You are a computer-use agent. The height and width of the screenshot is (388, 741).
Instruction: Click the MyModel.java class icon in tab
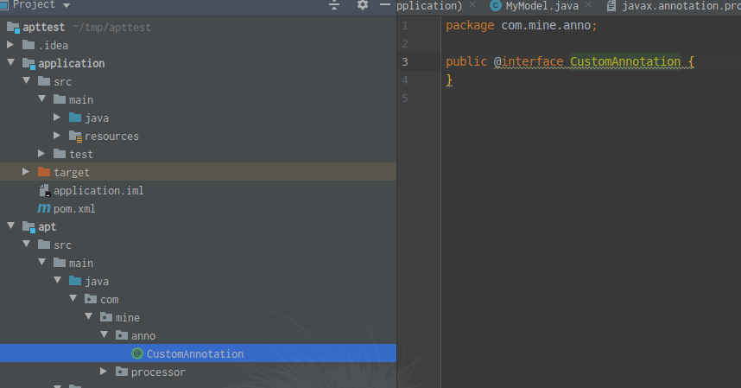coord(495,6)
